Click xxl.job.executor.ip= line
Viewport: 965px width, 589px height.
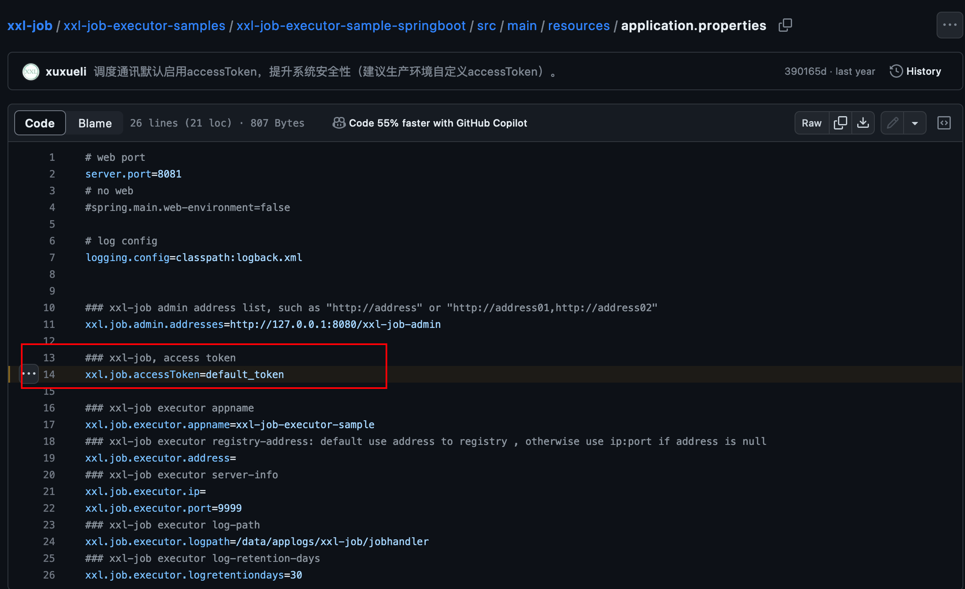[x=145, y=492]
